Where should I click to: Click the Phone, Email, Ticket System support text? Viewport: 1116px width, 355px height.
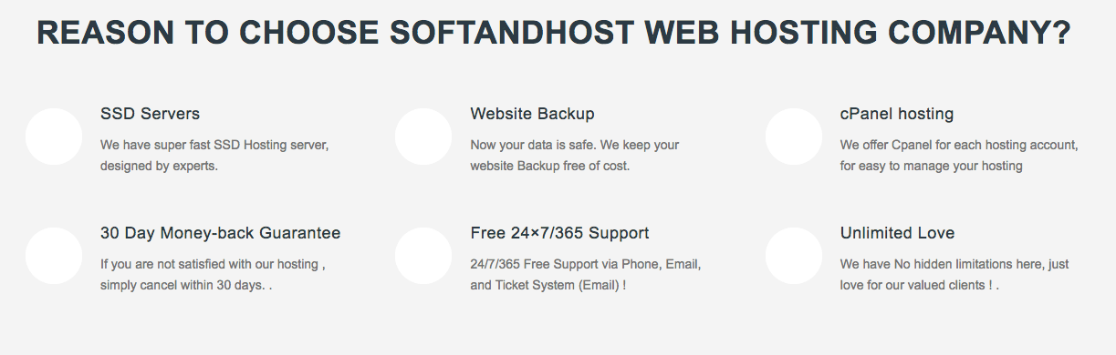coord(585,275)
